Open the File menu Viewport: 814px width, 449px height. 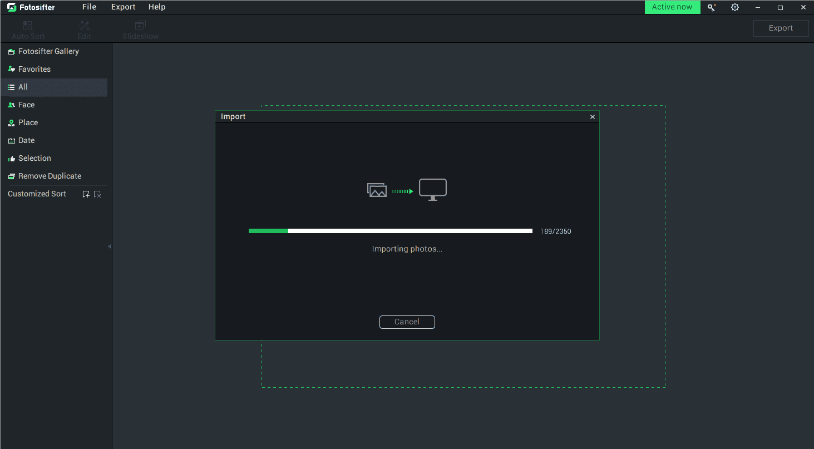89,7
